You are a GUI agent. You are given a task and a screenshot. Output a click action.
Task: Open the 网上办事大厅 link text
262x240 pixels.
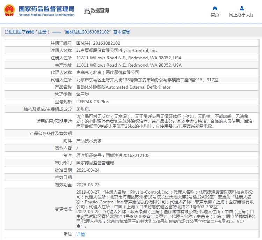coord(241,15)
